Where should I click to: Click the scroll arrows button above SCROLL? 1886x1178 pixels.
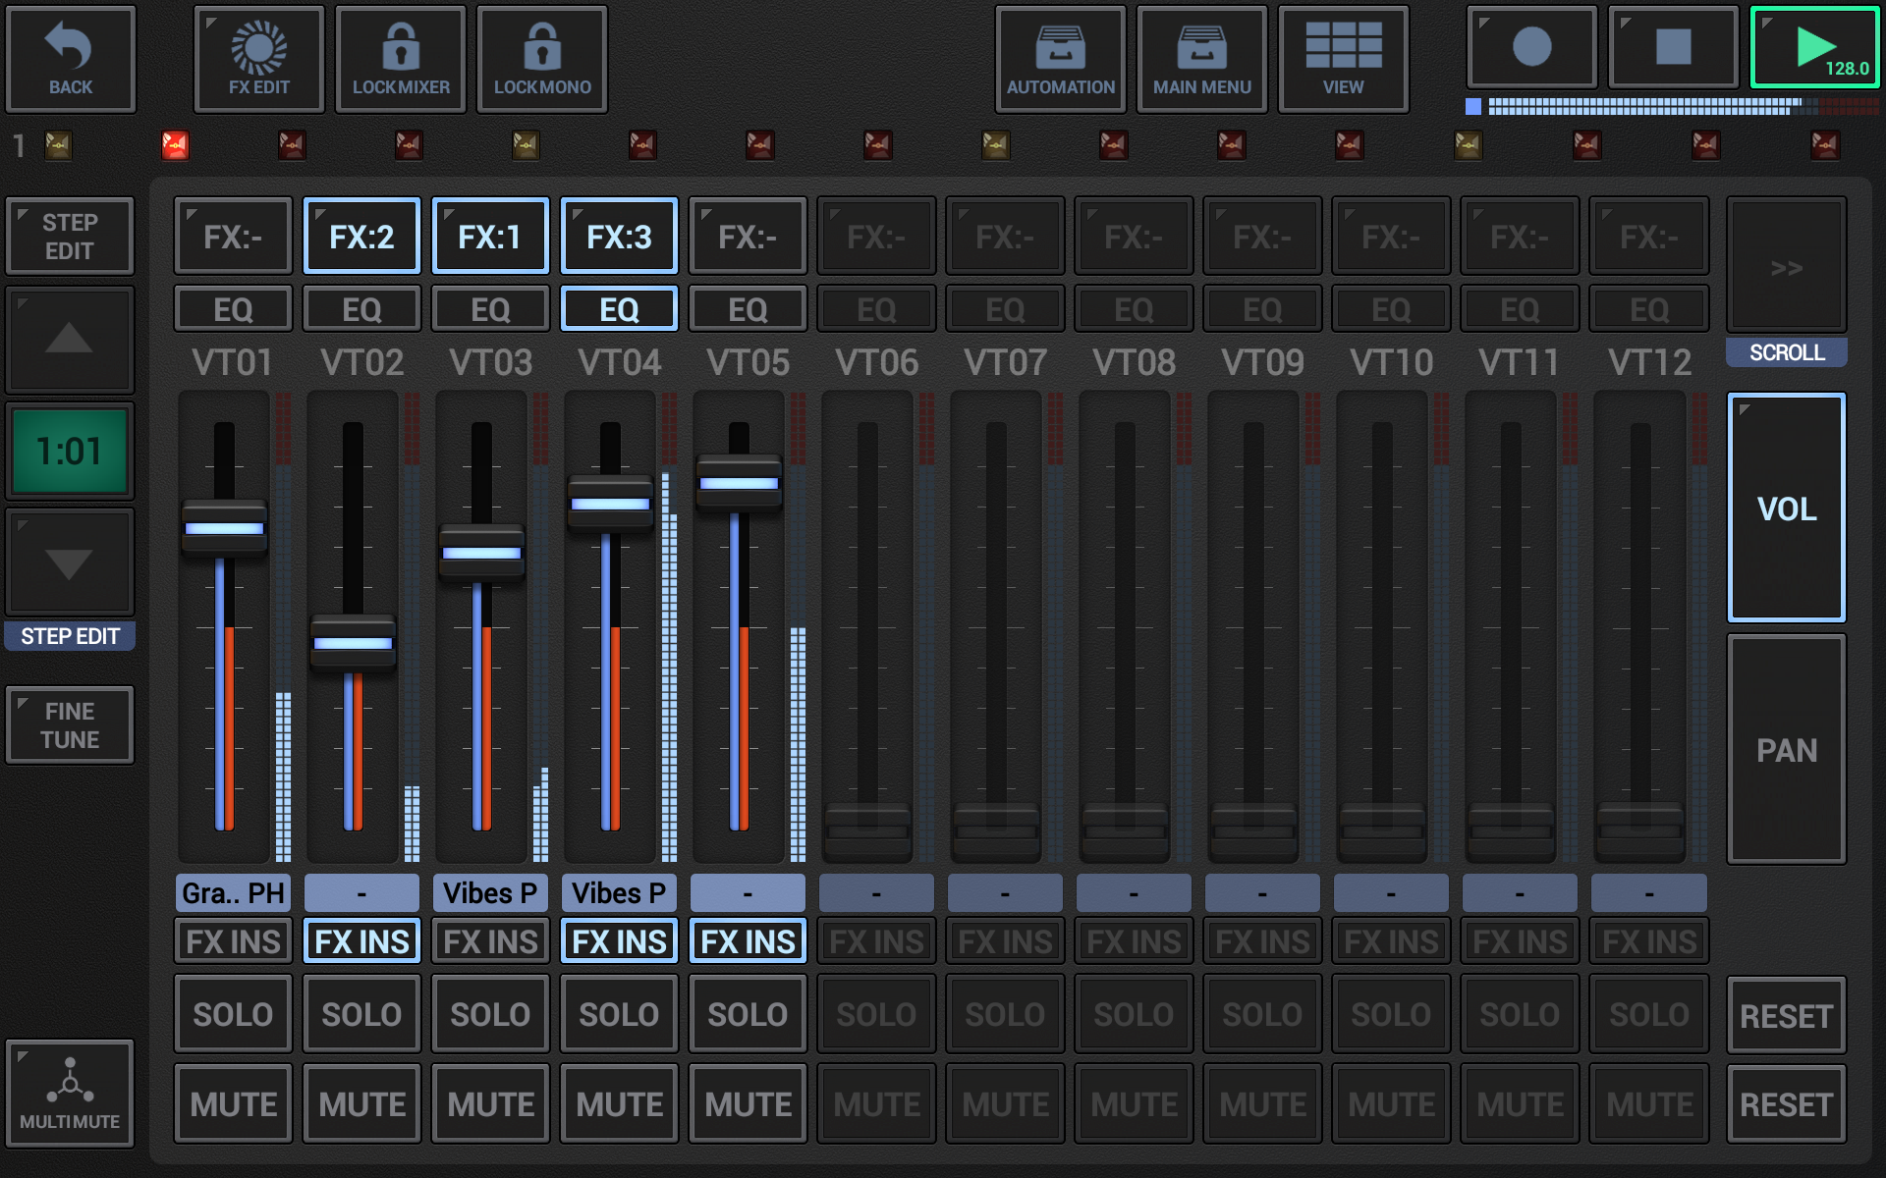click(x=1786, y=267)
